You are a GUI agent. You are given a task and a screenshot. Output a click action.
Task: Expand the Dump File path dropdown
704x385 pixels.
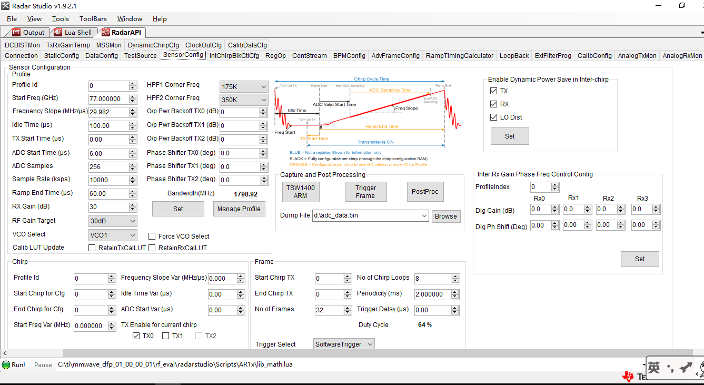point(424,215)
